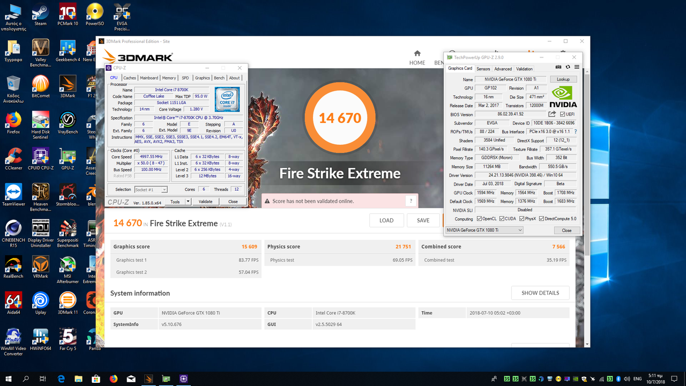Launch TeamViewer from the desktop
This screenshot has width=686, height=386.
coord(13,195)
